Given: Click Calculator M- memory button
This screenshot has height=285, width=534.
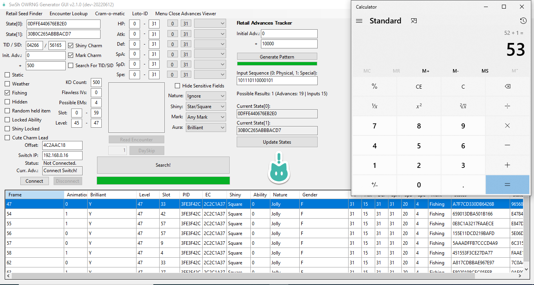Looking at the screenshot, I should click(455, 71).
